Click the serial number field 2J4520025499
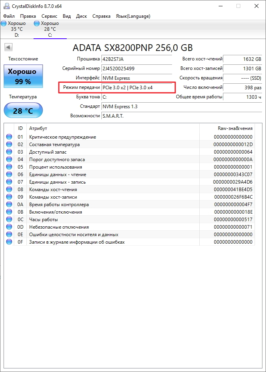This screenshot has width=266, height=372. pos(137,69)
